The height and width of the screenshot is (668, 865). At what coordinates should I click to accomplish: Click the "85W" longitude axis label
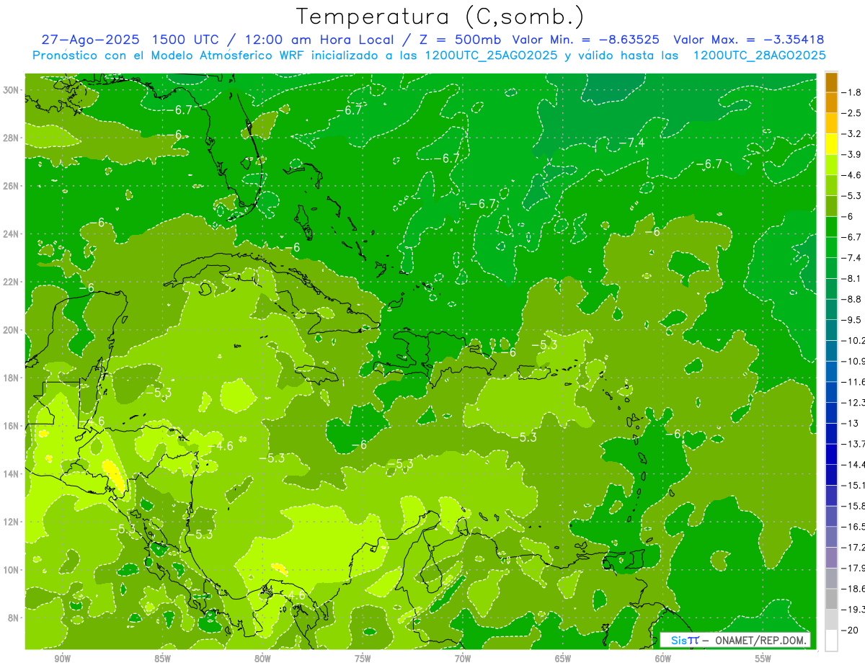pos(163,659)
